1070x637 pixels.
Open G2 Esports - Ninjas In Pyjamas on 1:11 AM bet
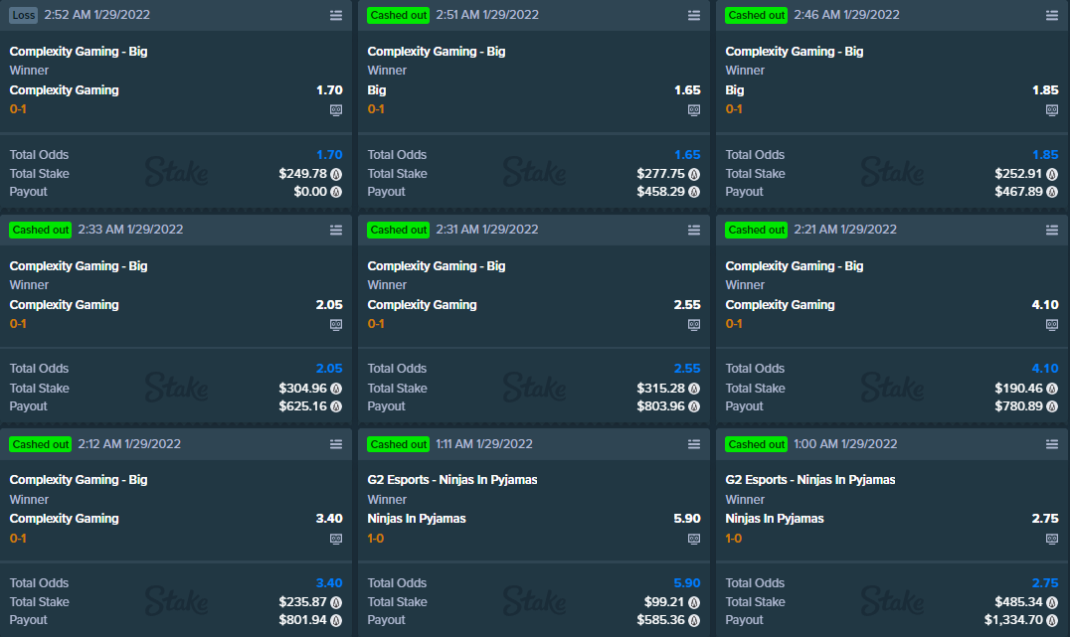click(x=452, y=479)
